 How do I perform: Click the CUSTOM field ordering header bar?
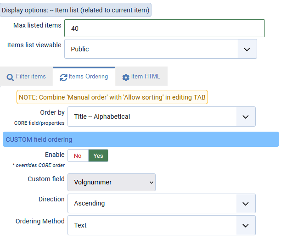[x=141, y=139]
